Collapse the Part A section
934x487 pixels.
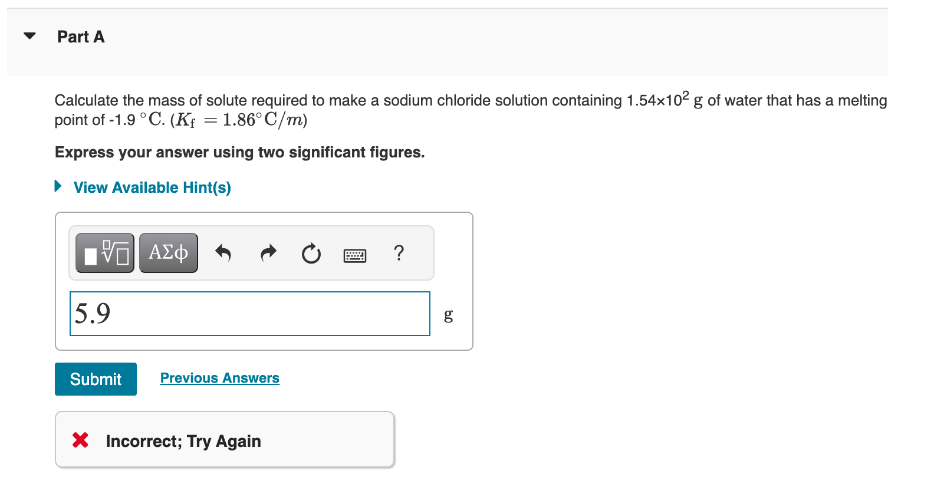click(x=29, y=35)
